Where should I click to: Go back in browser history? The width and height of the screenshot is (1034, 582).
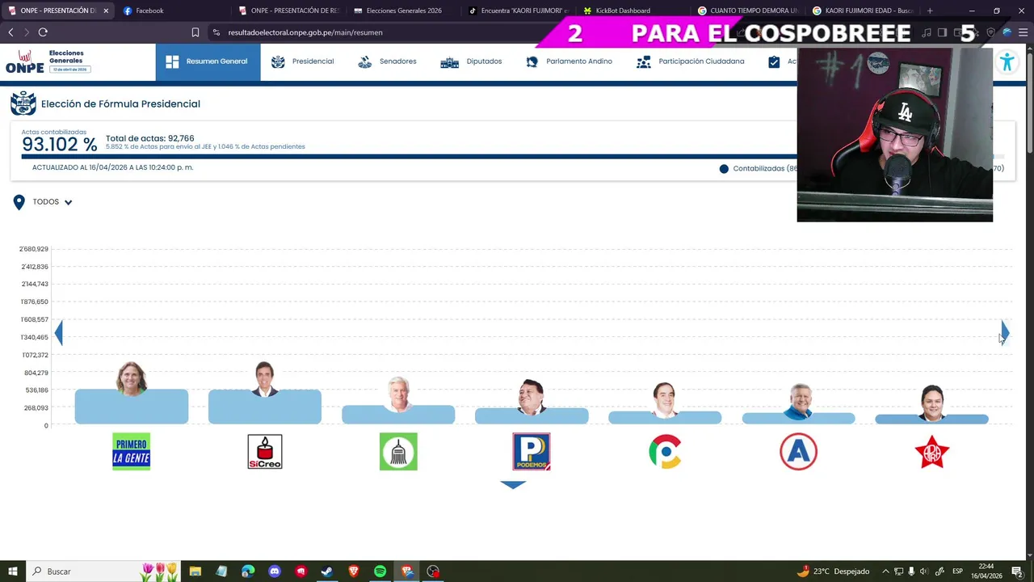(11, 32)
